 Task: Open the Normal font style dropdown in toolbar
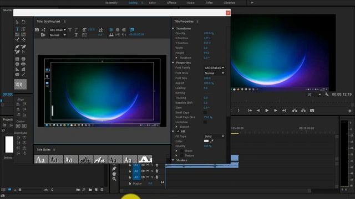58,35
